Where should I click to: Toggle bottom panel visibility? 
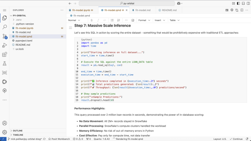click(243, 4)
